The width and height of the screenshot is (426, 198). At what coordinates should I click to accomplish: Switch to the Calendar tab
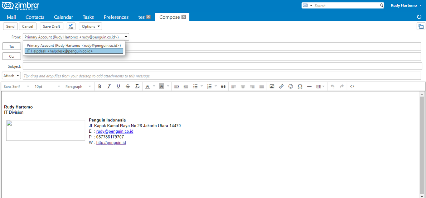(63, 17)
